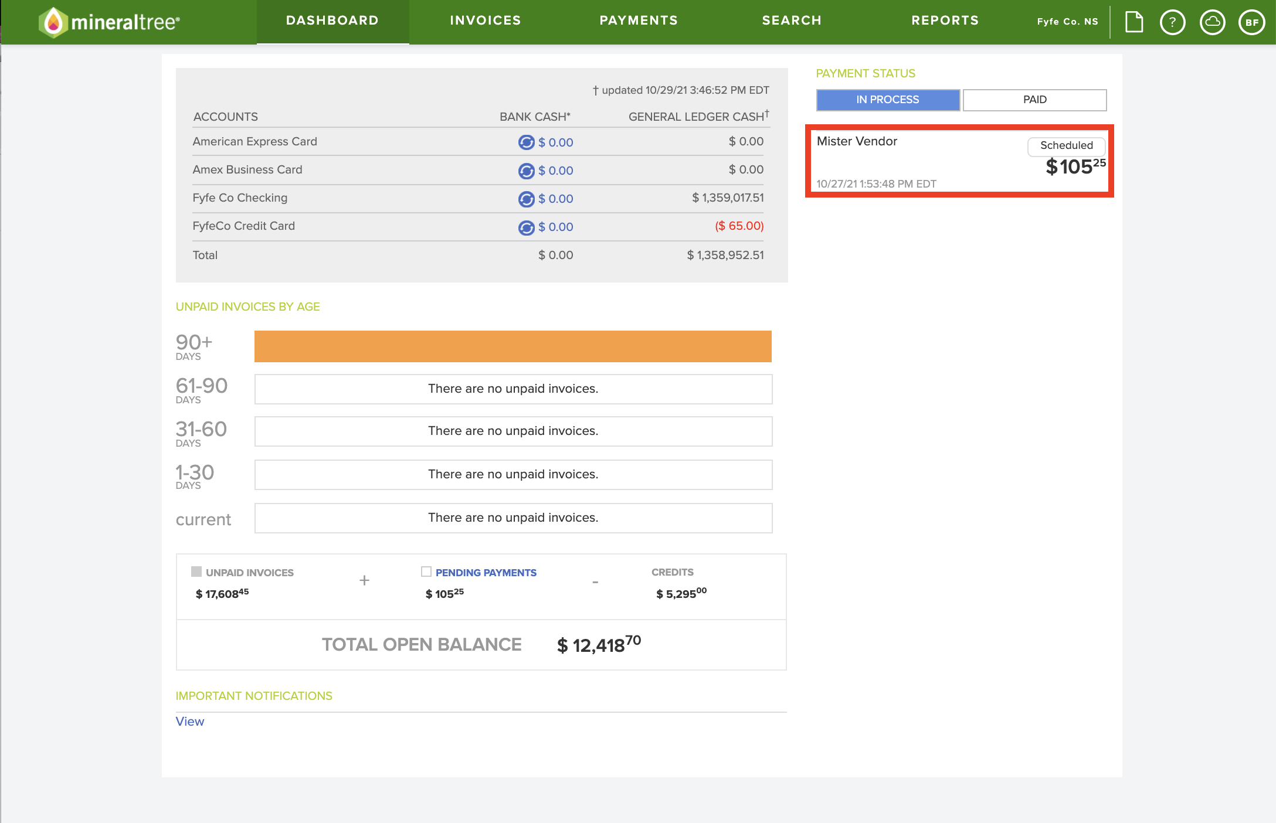Click the Fyfe Co. NS company name
1276x823 pixels.
pos(1067,22)
